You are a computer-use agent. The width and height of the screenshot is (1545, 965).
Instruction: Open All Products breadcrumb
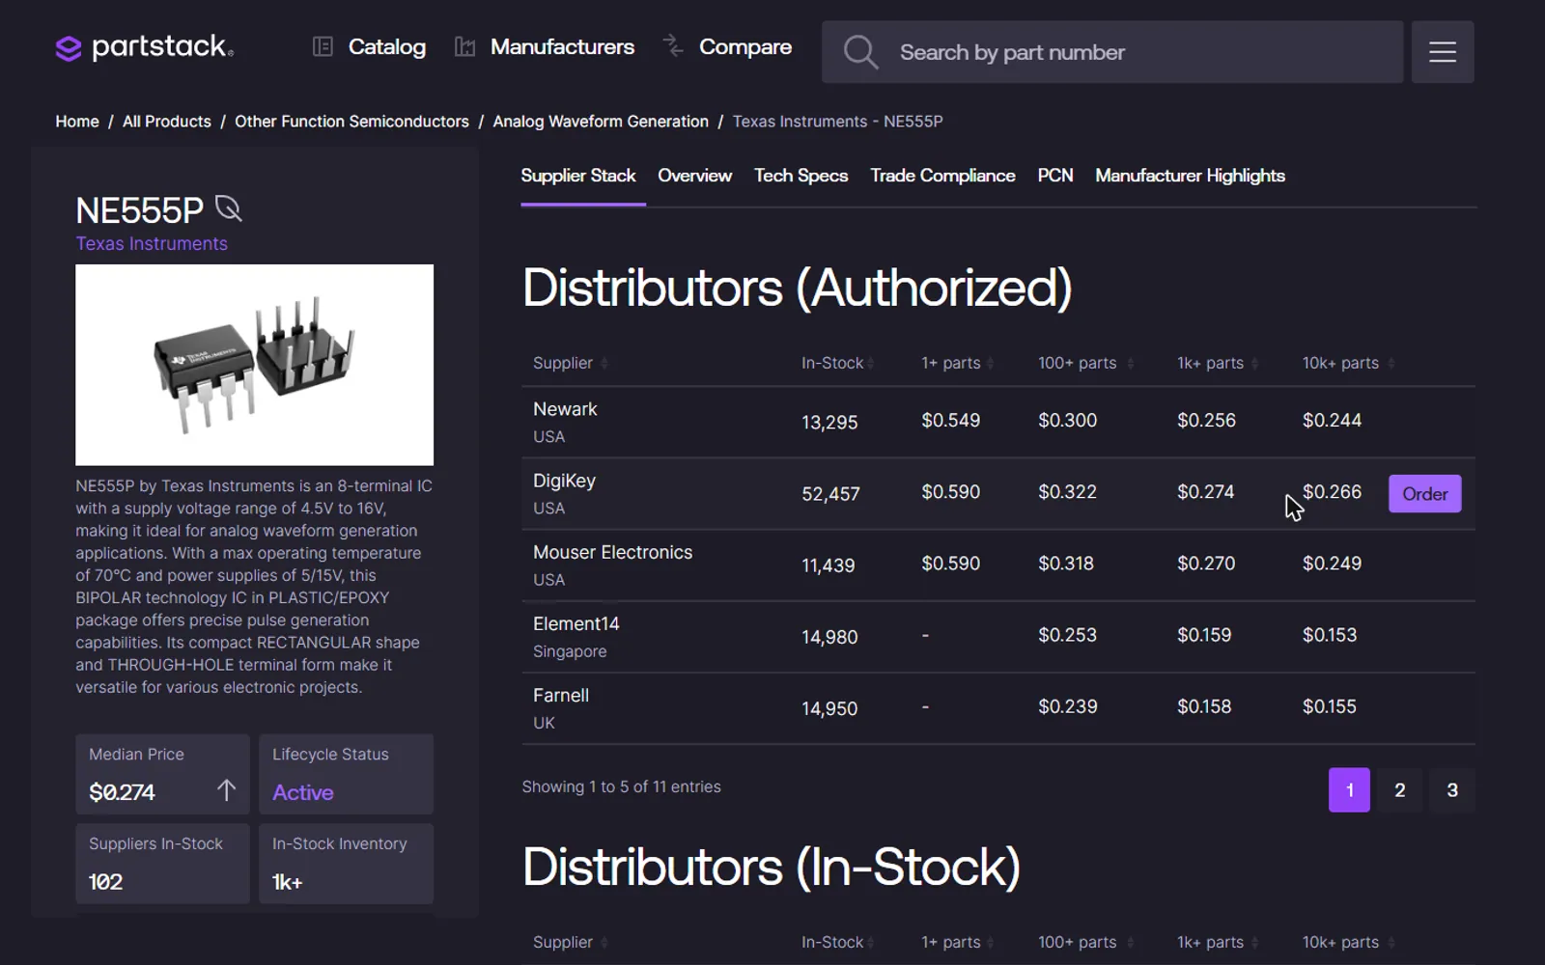(166, 122)
